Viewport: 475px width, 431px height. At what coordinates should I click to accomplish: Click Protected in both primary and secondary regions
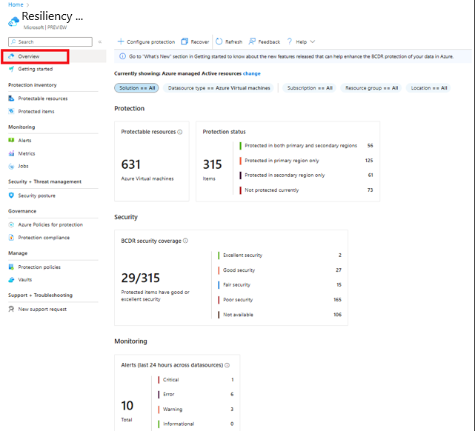306,146
